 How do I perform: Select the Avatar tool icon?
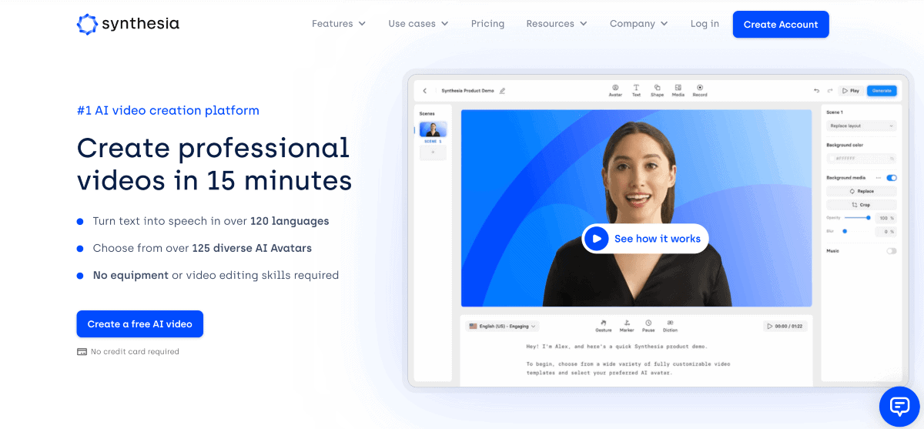[x=615, y=90]
